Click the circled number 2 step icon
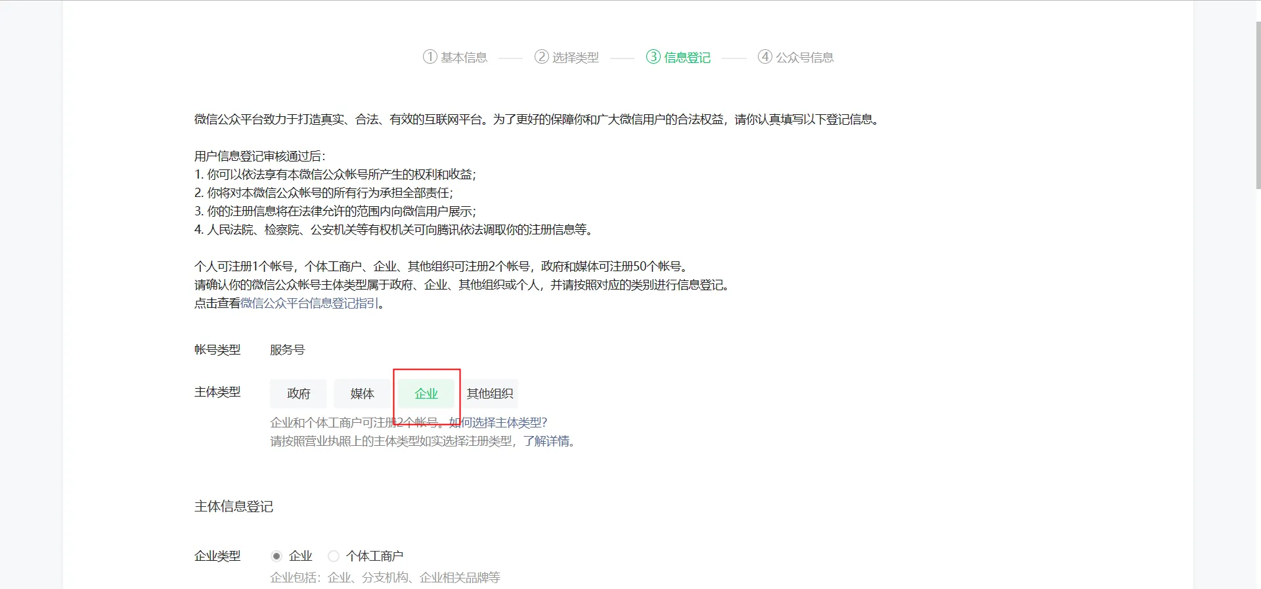 (541, 56)
